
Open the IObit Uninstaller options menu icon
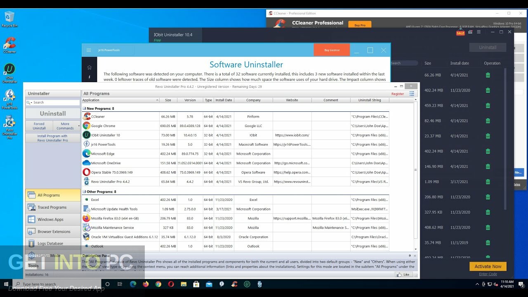(479, 32)
